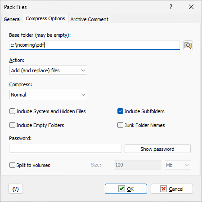
Task: Click the browse folder magnifier icon
Action: pyautogui.click(x=188, y=45)
